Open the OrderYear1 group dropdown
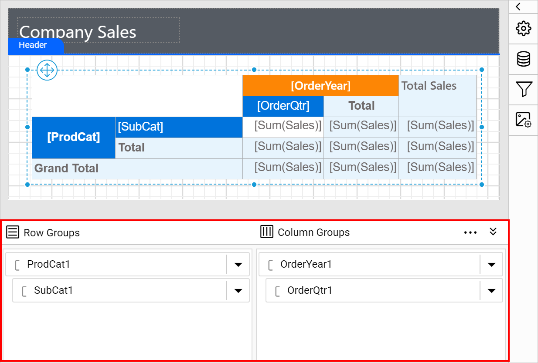The image size is (538, 363). tap(491, 264)
